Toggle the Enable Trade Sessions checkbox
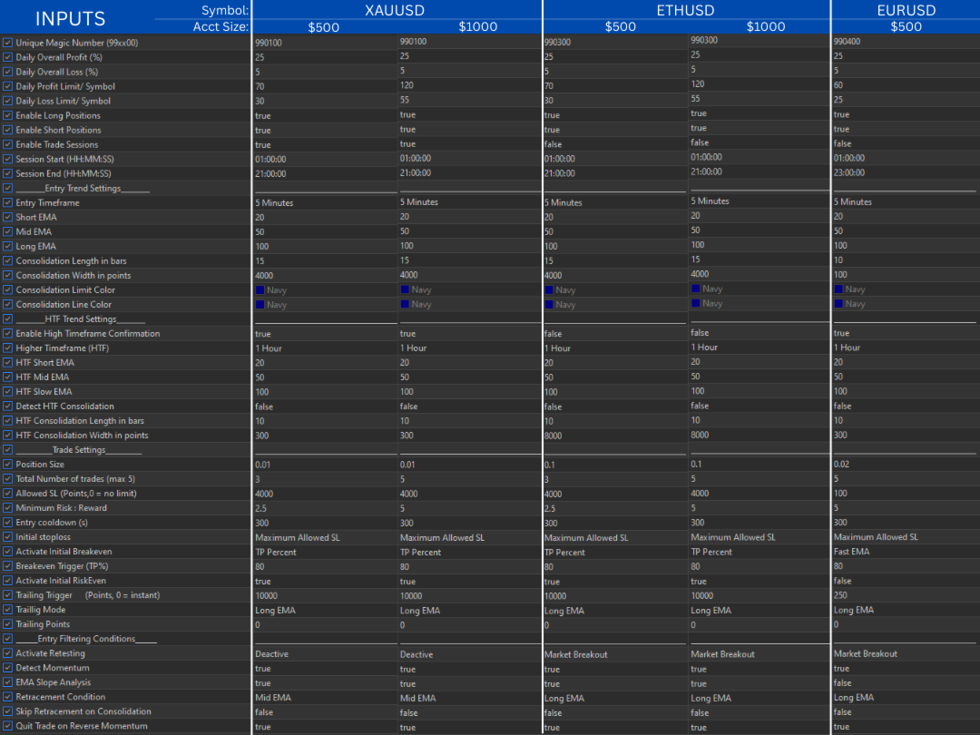980x735 pixels. tap(7, 144)
